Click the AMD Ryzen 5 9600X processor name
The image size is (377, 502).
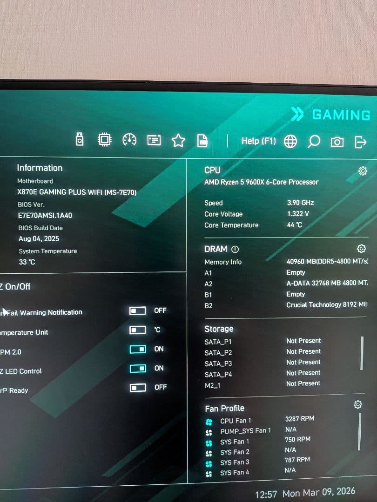point(261,182)
